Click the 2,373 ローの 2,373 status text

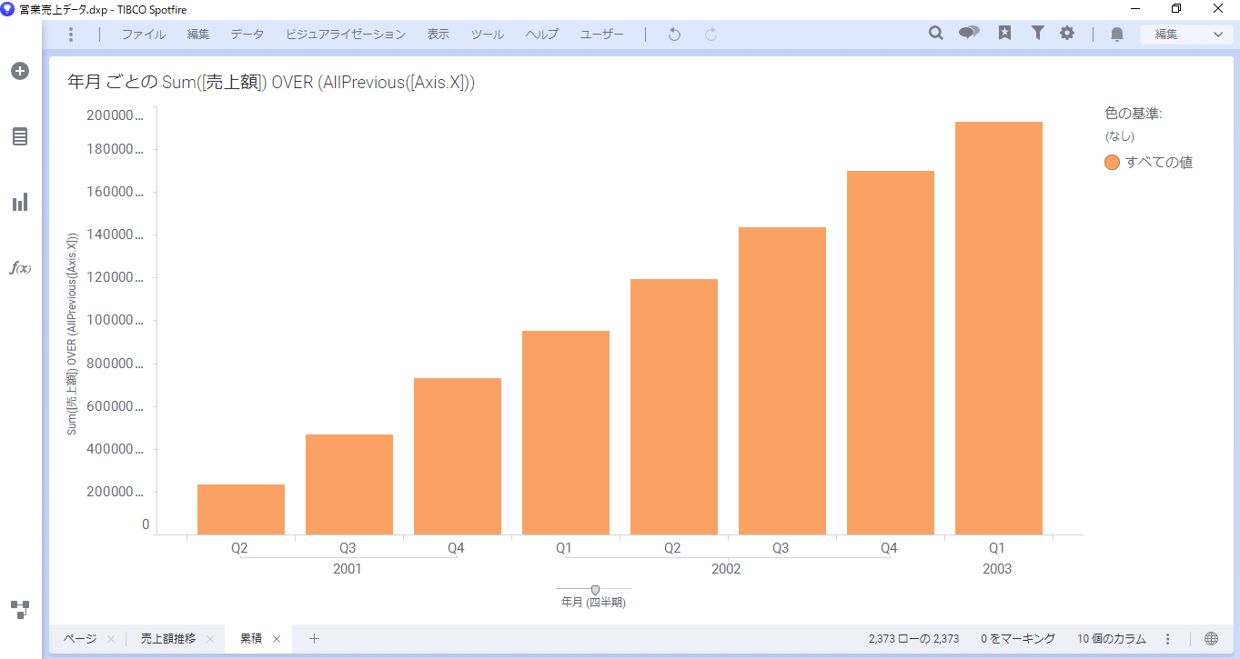(913, 639)
